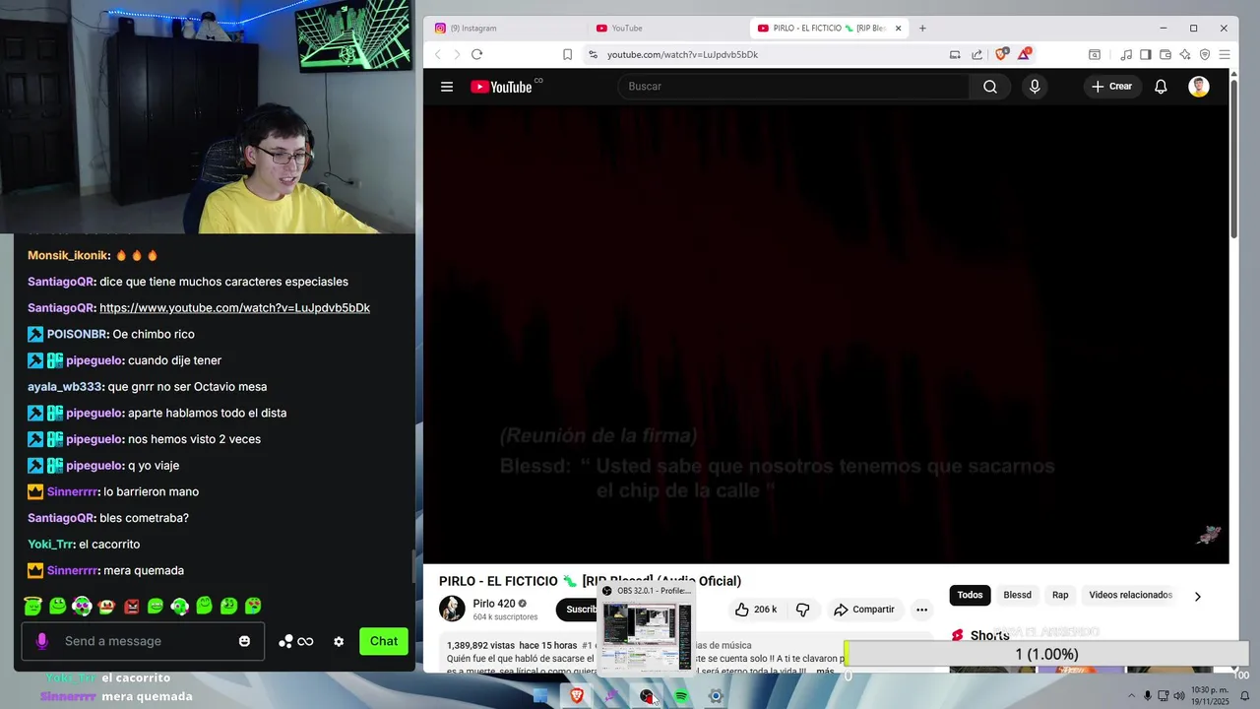The image size is (1260, 709).
Task: Select the Videos relacionados filter chip
Action: (x=1130, y=595)
